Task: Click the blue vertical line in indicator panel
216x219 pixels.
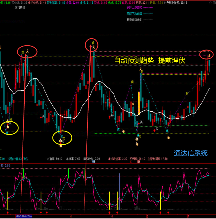Action: click(x=119, y=192)
